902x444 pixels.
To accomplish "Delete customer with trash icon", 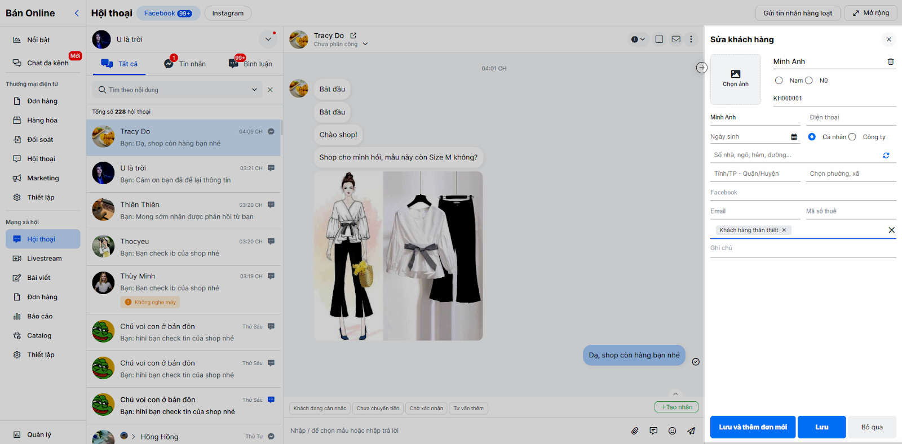I will point(891,61).
